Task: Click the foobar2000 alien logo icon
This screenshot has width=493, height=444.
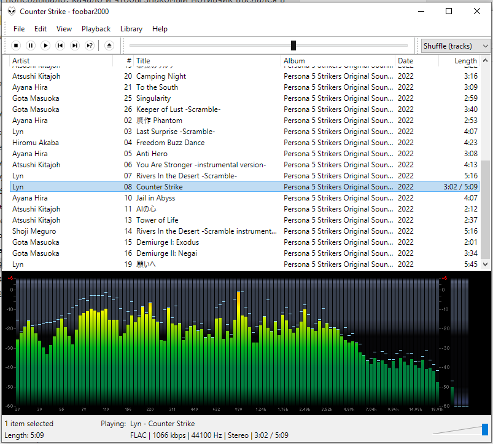Action: (x=12, y=12)
